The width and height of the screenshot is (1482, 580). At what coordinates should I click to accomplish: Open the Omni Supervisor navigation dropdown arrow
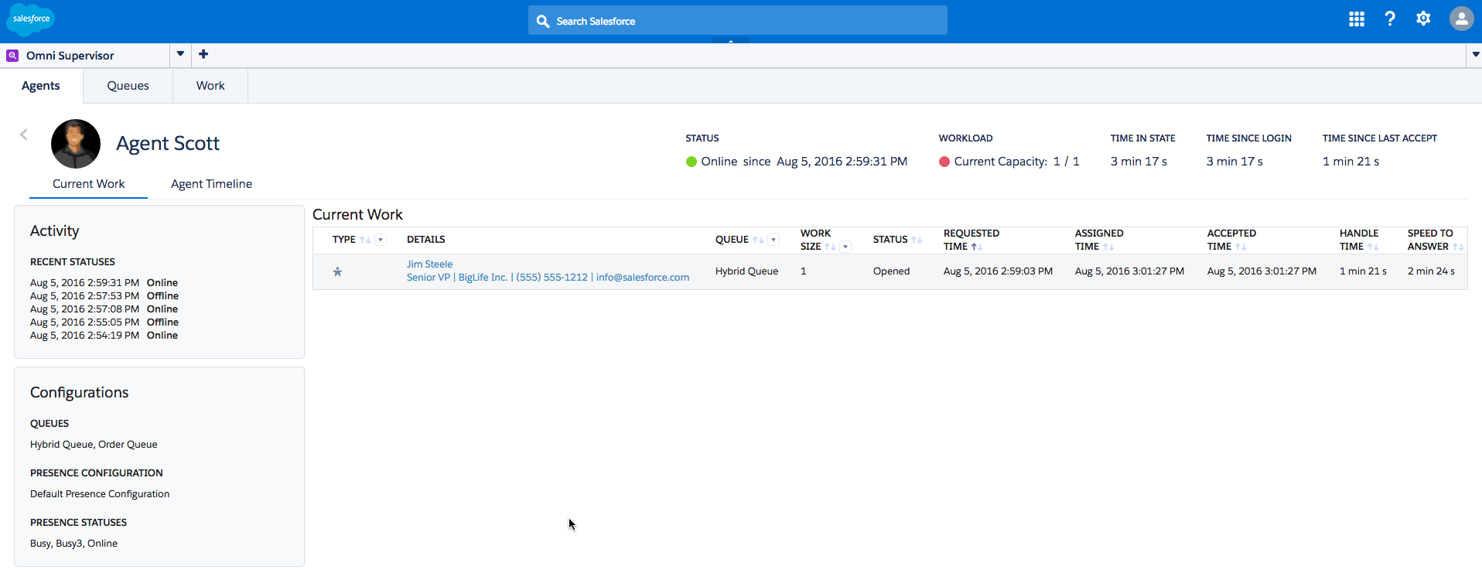coord(180,54)
